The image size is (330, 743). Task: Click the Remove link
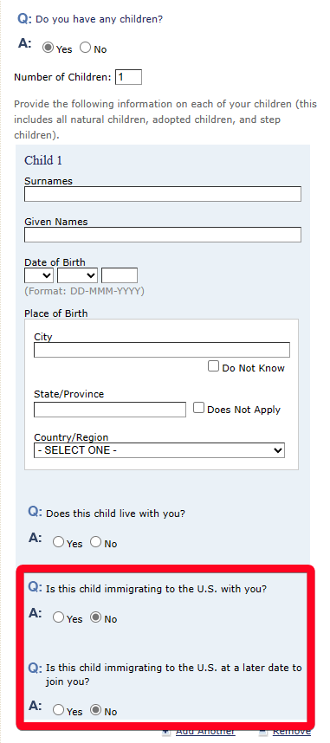click(292, 732)
